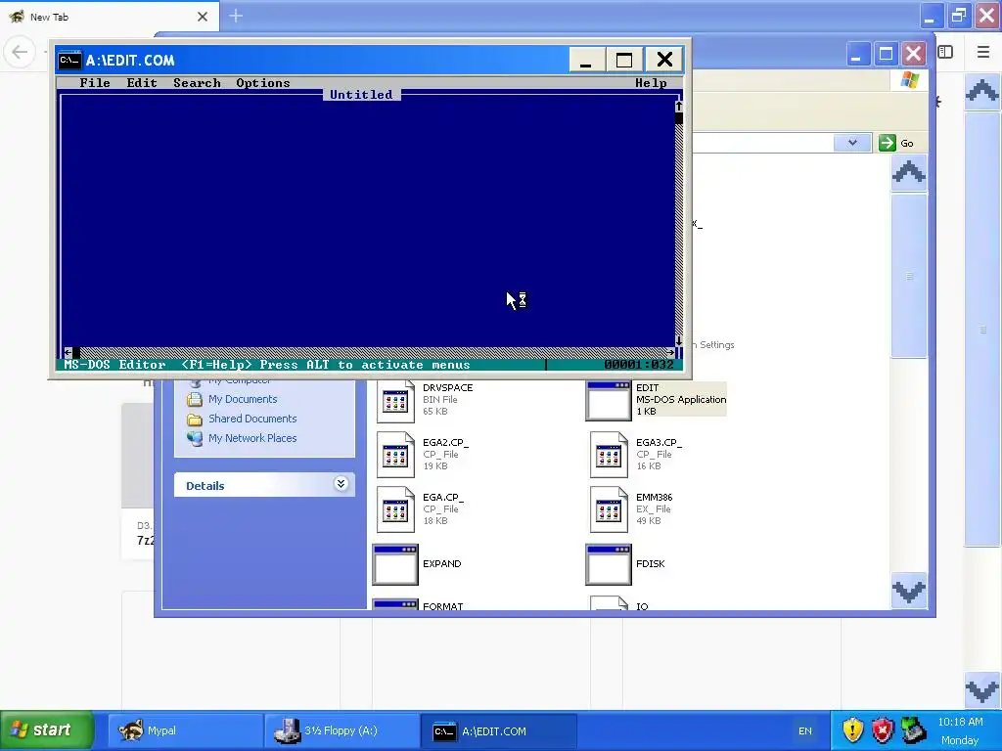Open the File menu in MS-DOS Editor

click(95, 83)
